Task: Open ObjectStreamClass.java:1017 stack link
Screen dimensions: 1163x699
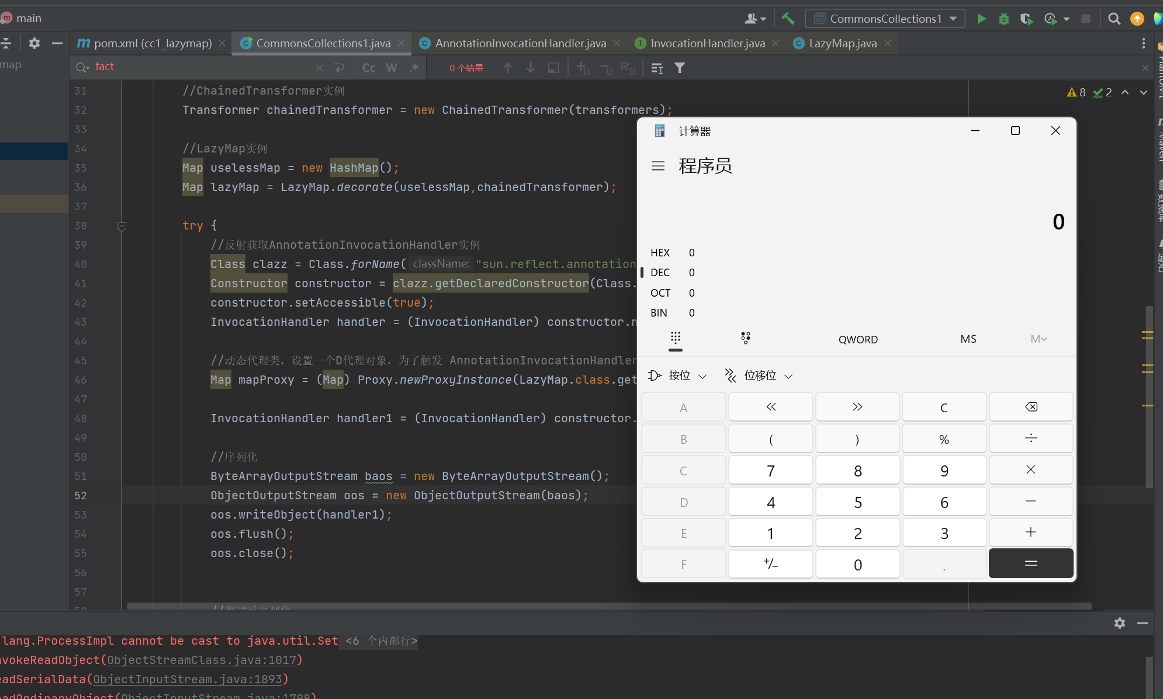Action: tap(201, 660)
